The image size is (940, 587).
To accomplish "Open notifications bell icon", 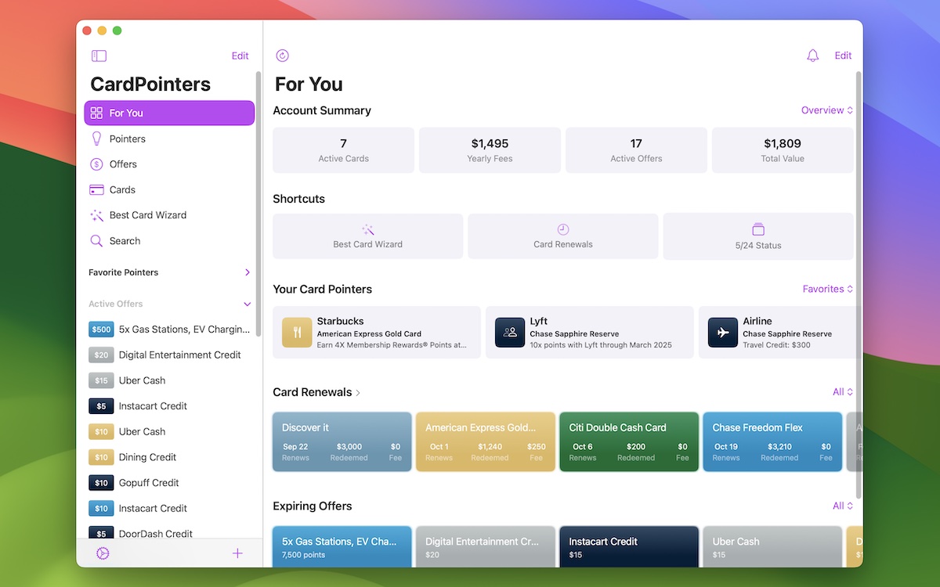I will [813, 56].
